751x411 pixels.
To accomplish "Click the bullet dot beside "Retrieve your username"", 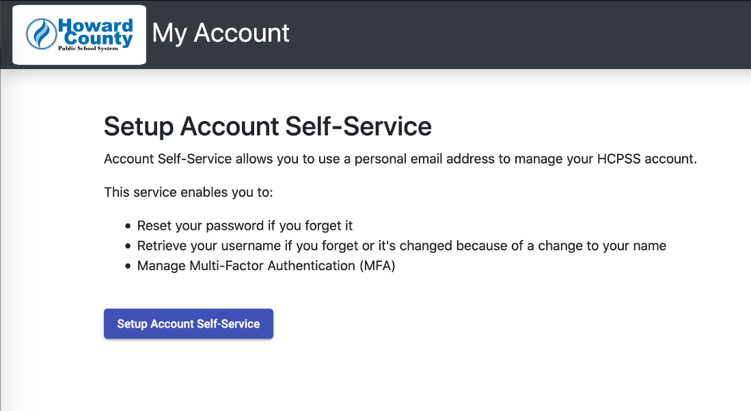I will [x=127, y=246].
